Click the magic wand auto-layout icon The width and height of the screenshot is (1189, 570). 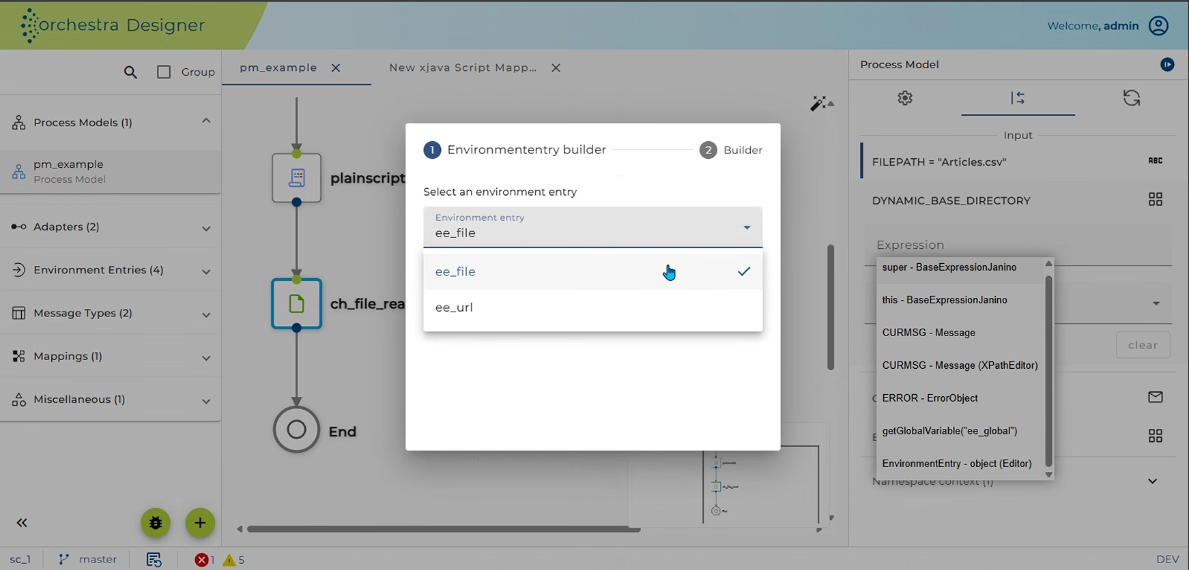818,103
